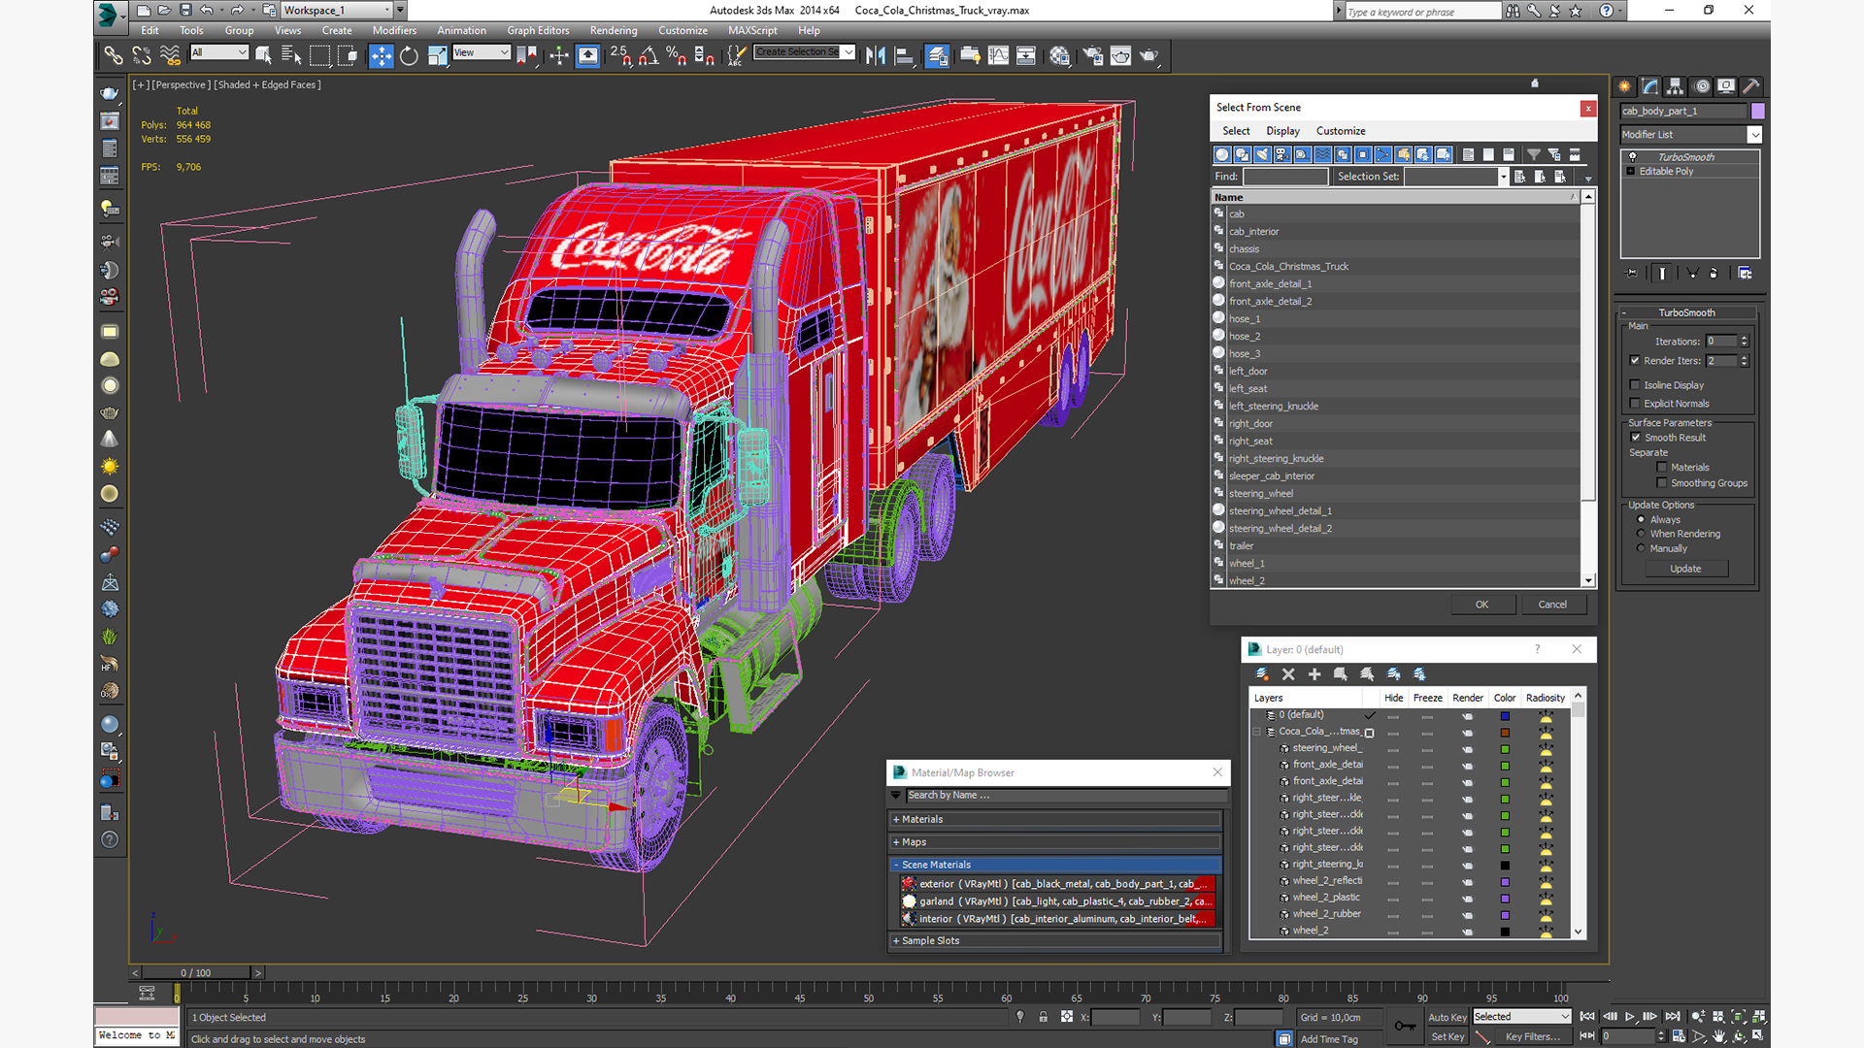Click the Mirror tool icon
The width and height of the screenshot is (1864, 1048).
coord(876,56)
